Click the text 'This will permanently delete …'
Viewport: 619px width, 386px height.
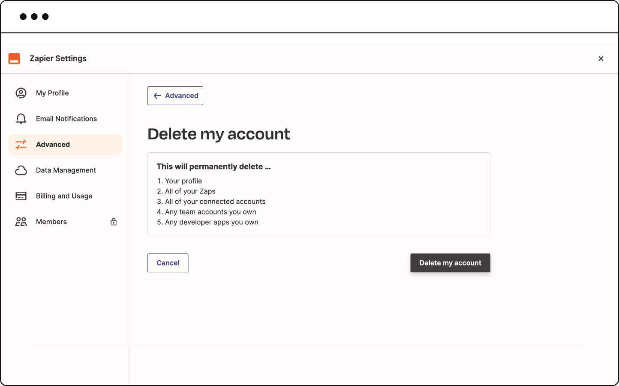point(213,166)
